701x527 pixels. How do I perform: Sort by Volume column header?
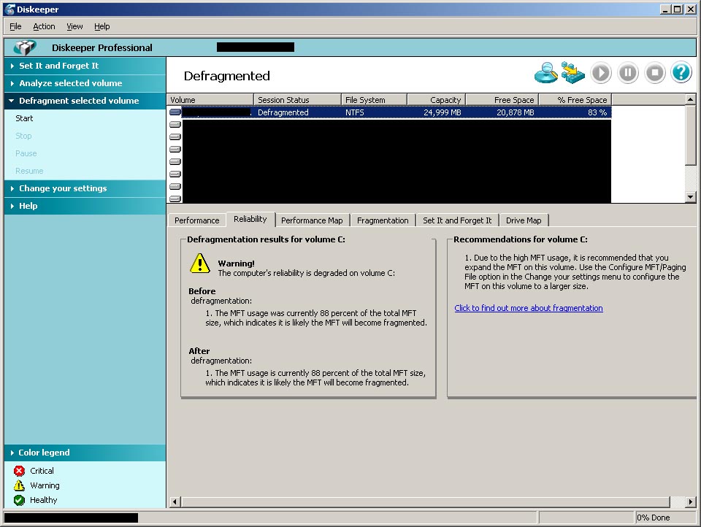coord(210,100)
